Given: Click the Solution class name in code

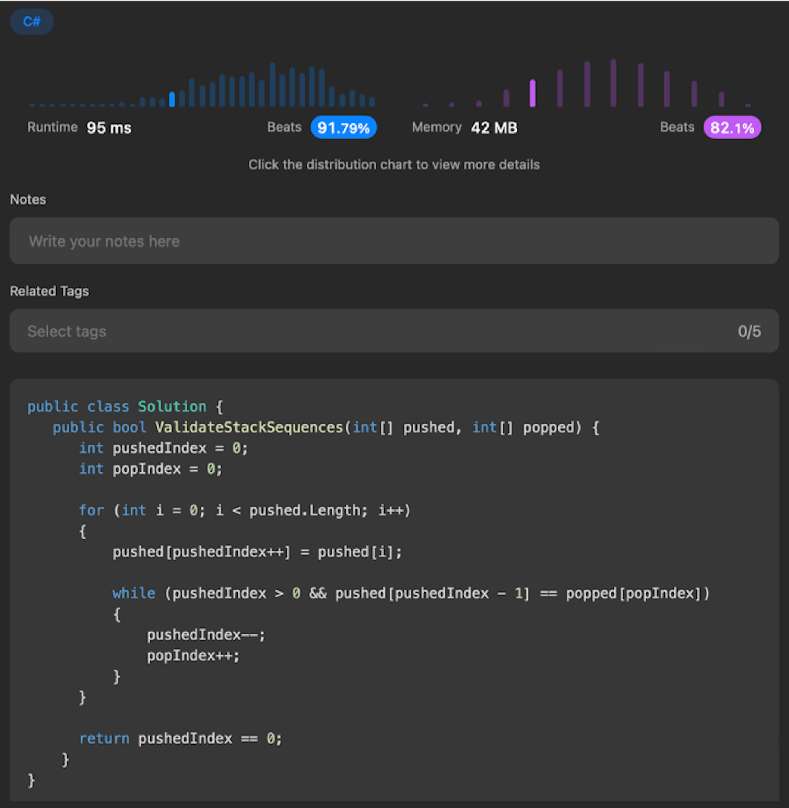Looking at the screenshot, I should [x=172, y=406].
